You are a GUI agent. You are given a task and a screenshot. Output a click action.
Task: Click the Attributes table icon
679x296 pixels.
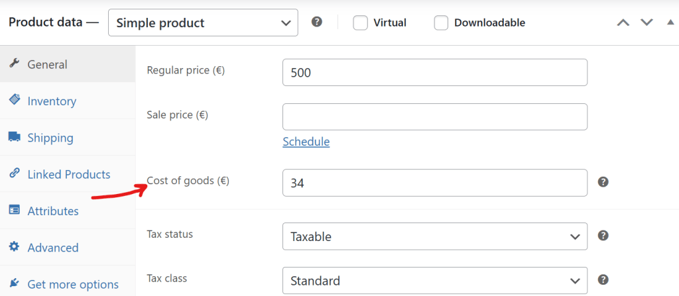(15, 211)
